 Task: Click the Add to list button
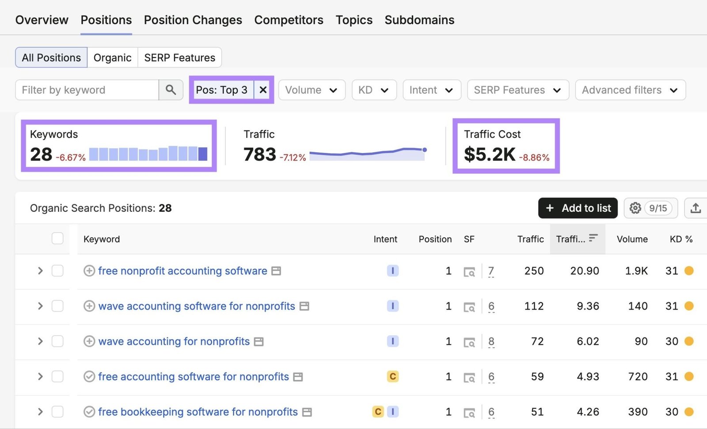[x=578, y=208]
